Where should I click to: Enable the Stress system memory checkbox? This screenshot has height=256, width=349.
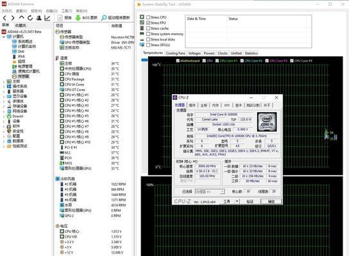148,34
